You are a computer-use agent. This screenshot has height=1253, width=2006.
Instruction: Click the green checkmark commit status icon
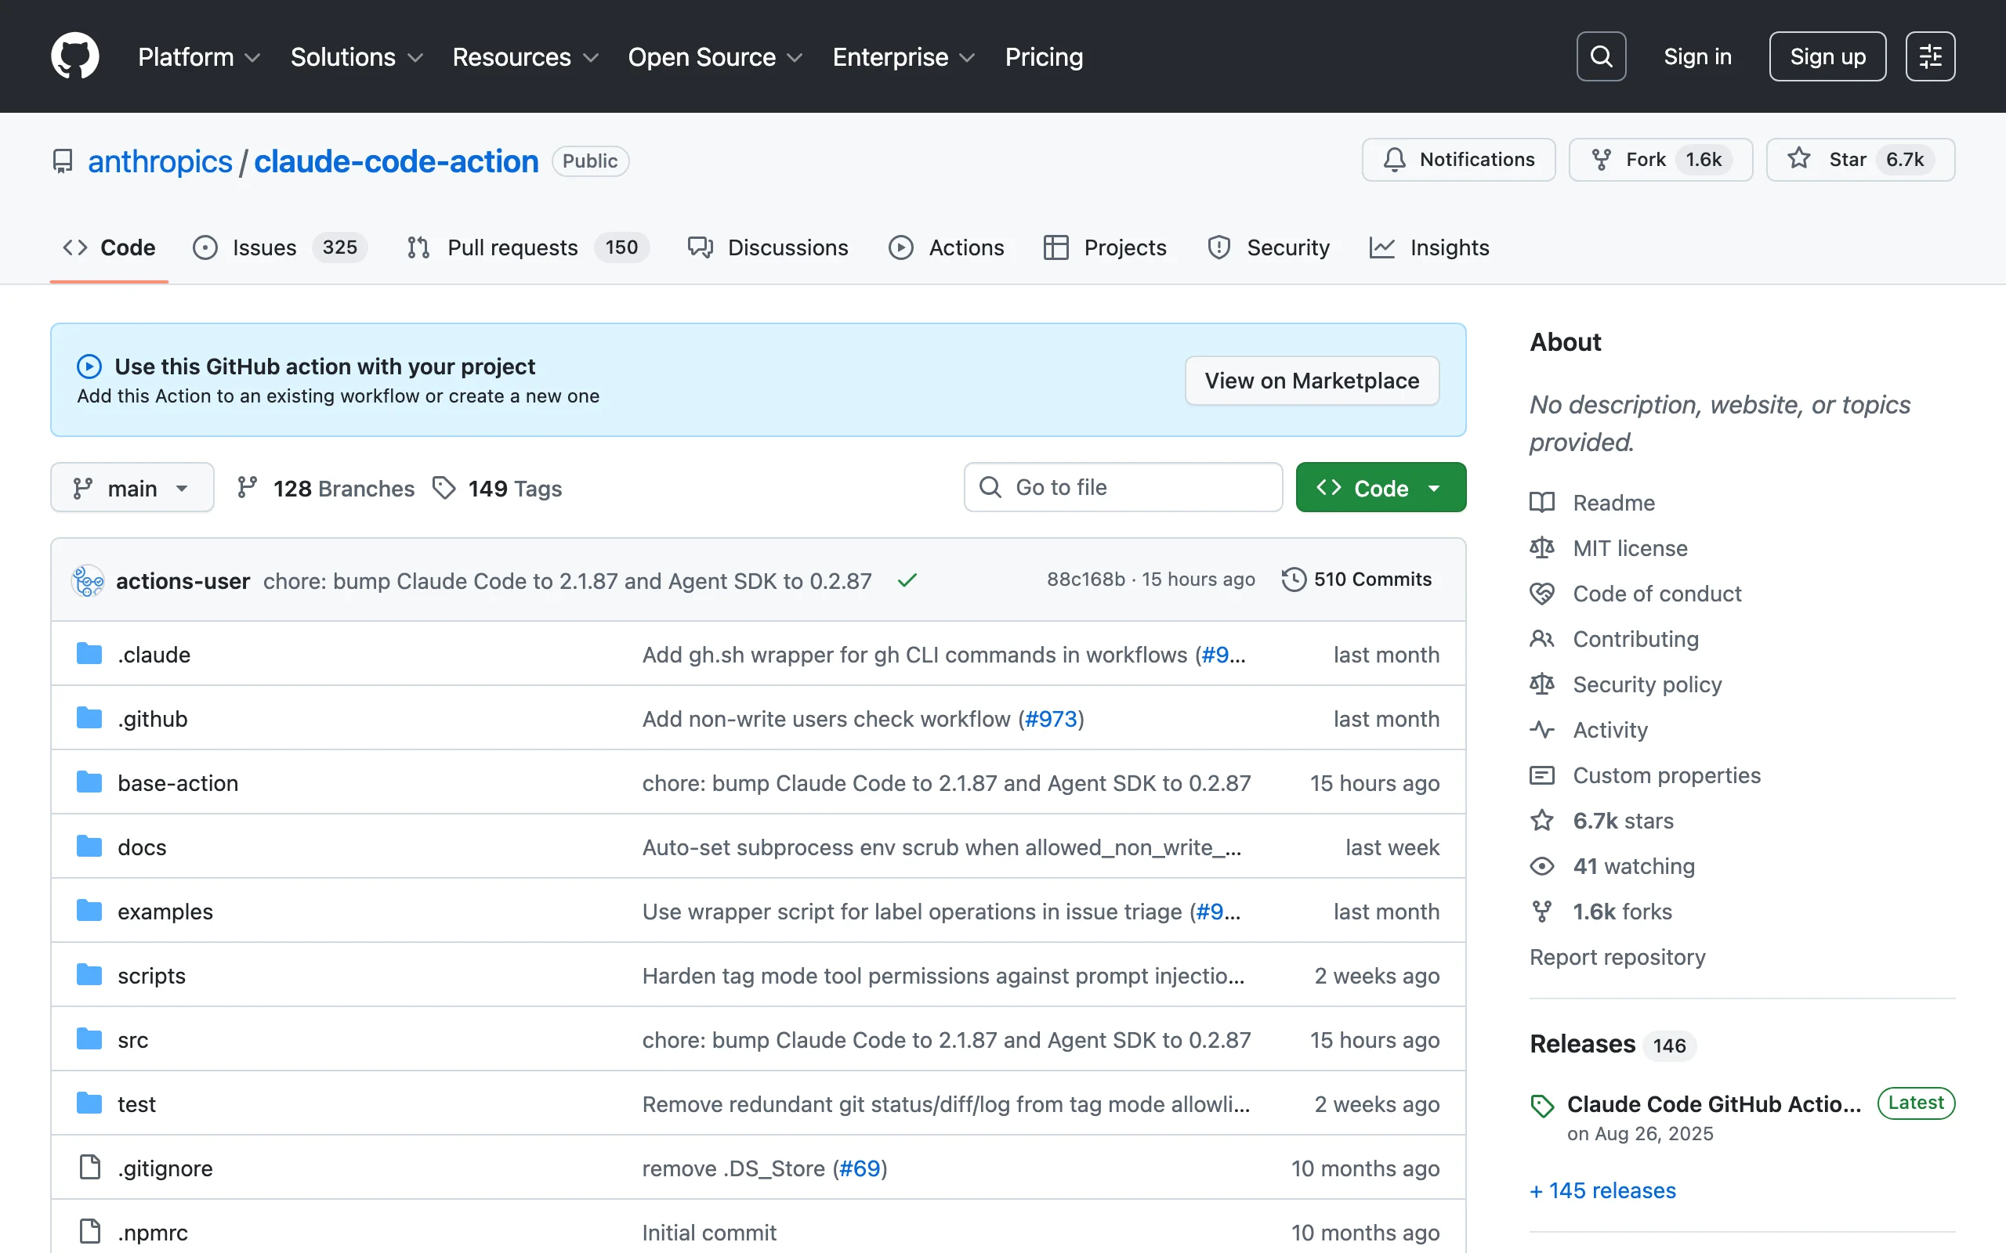pyautogui.click(x=907, y=580)
